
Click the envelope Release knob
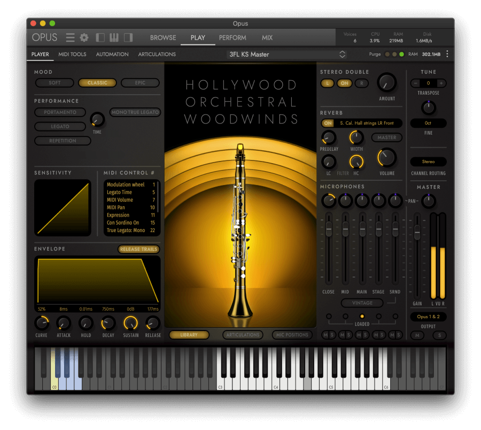[153, 323]
